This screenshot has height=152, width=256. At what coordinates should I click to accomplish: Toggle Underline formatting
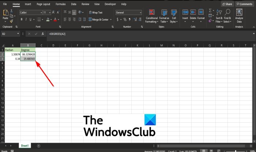point(30,19)
